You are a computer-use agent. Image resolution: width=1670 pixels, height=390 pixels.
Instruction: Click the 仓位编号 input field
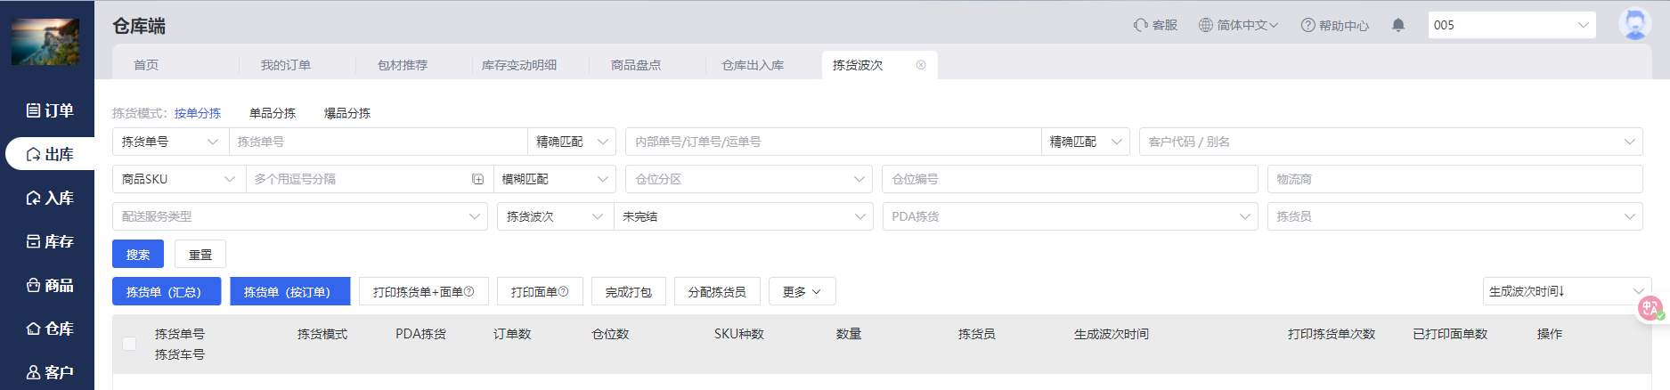[1069, 179]
